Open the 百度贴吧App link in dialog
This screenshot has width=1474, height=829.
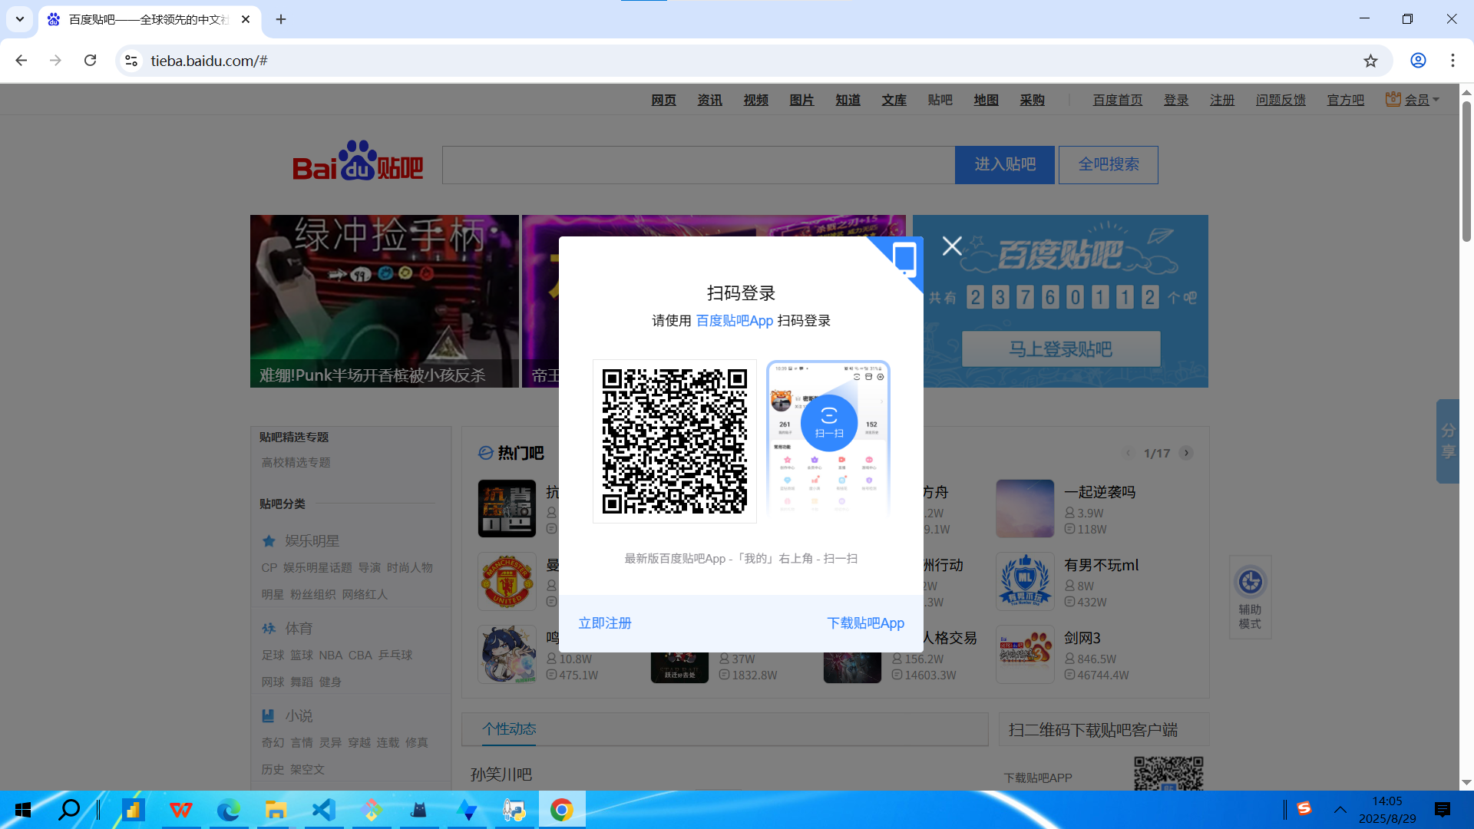(734, 321)
